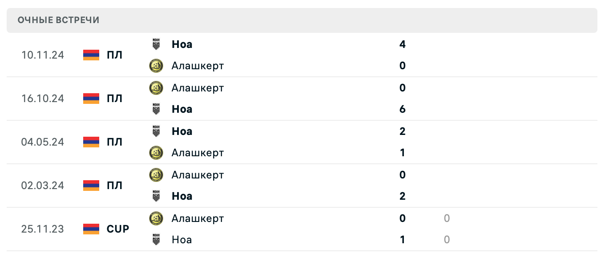Select the Алашкерт golden logo in the first match row
The height and width of the screenshot is (261, 605).
click(156, 65)
